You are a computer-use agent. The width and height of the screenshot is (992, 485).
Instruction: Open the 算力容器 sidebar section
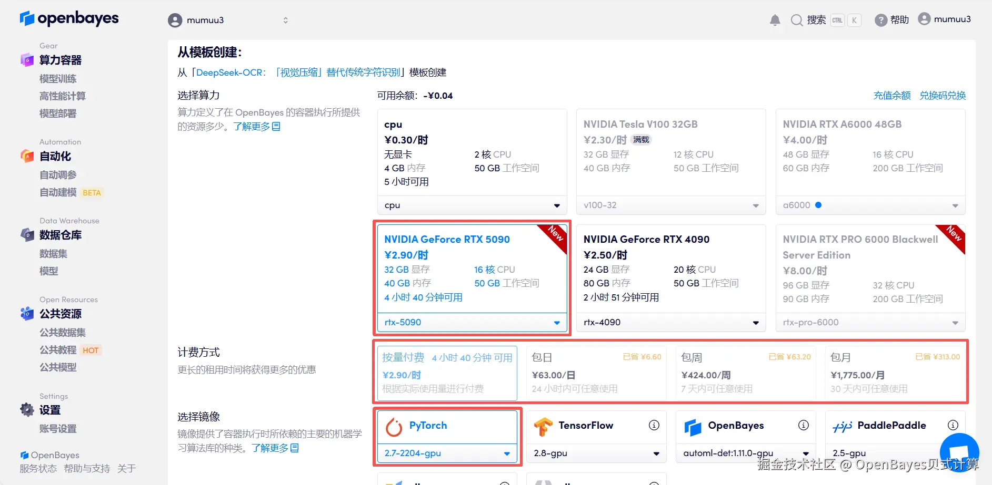(60, 60)
